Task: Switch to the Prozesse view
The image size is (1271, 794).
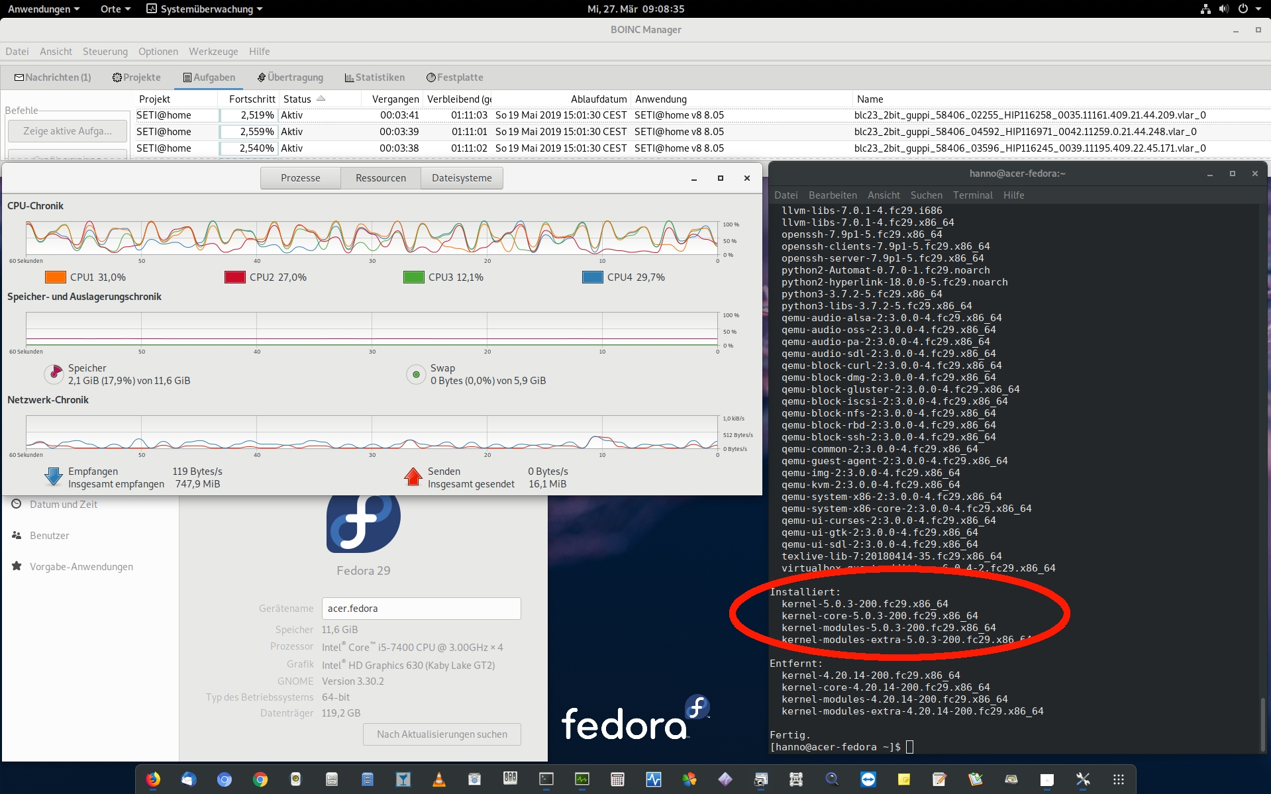Action: pos(300,178)
